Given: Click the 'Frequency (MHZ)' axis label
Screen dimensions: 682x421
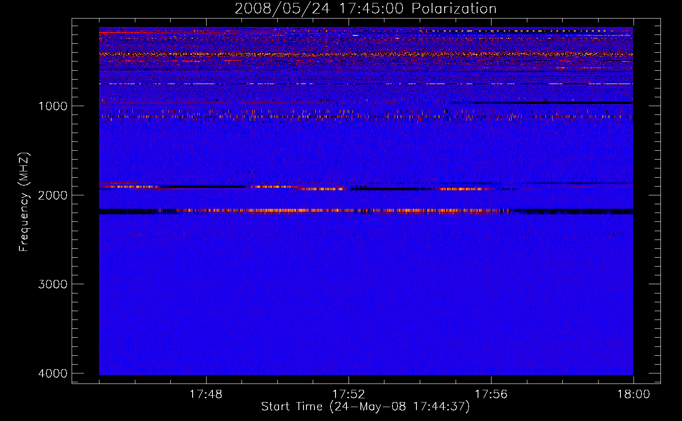Looking at the screenshot, I should pos(24,202).
